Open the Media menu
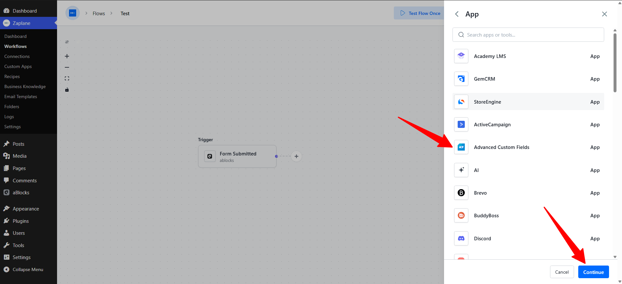This screenshot has width=622, height=284. [x=29, y=156]
